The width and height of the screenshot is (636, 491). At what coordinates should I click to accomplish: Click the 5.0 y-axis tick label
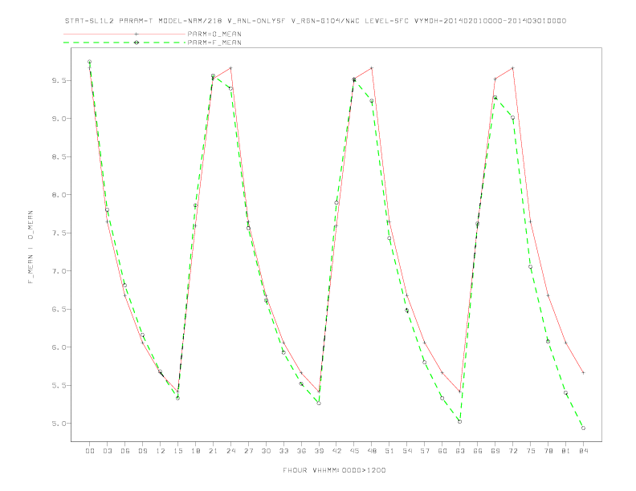tap(59, 424)
